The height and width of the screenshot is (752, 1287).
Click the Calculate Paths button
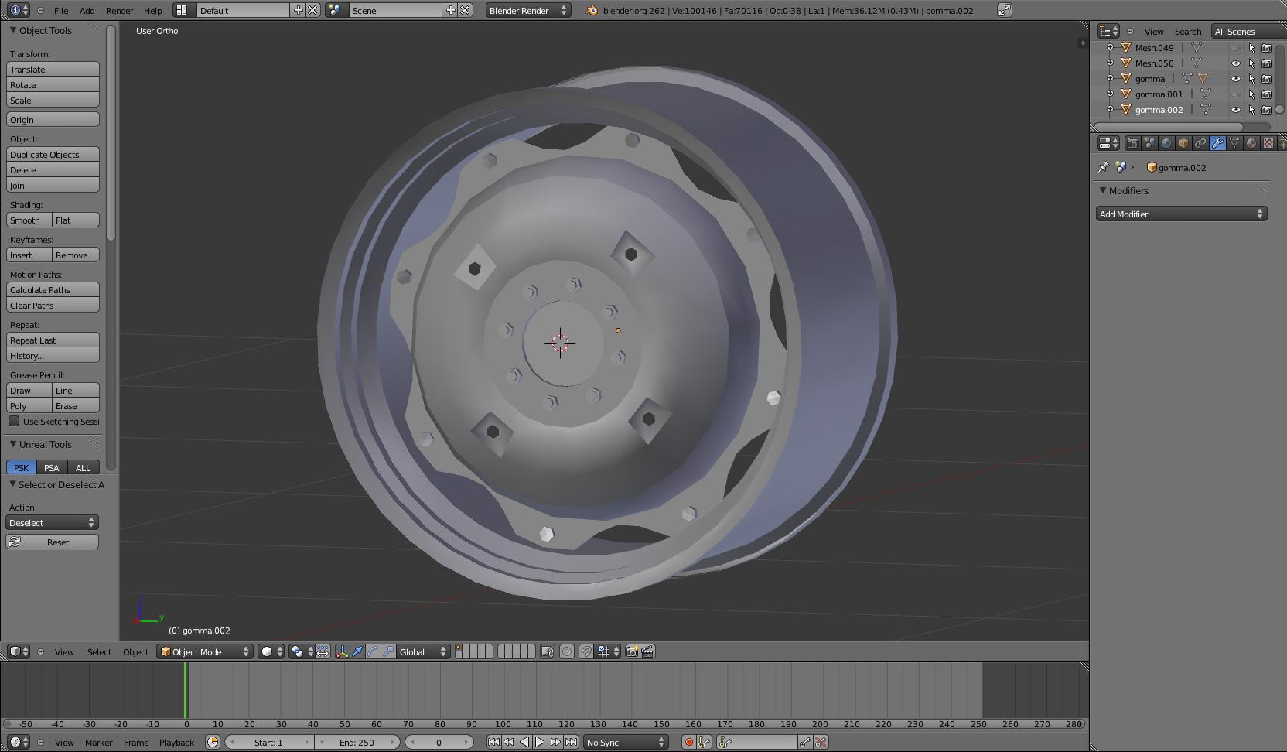pos(53,289)
